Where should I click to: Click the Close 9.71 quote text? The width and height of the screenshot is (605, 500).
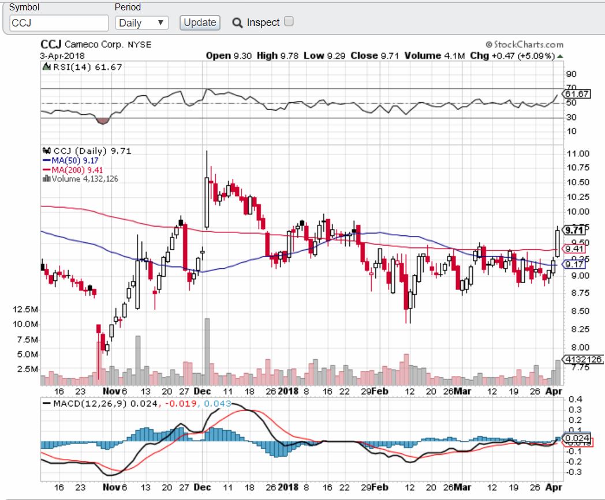click(374, 56)
